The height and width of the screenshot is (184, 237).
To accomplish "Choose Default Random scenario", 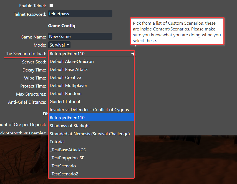I will tap(65, 93).
